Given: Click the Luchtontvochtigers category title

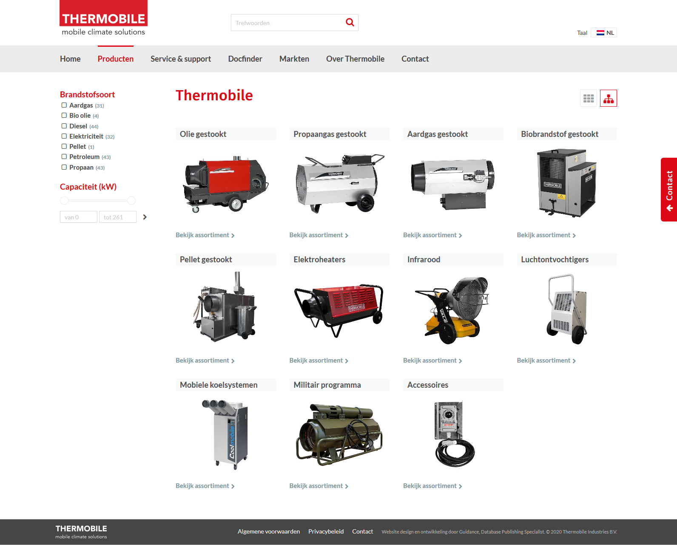Looking at the screenshot, I should (555, 259).
